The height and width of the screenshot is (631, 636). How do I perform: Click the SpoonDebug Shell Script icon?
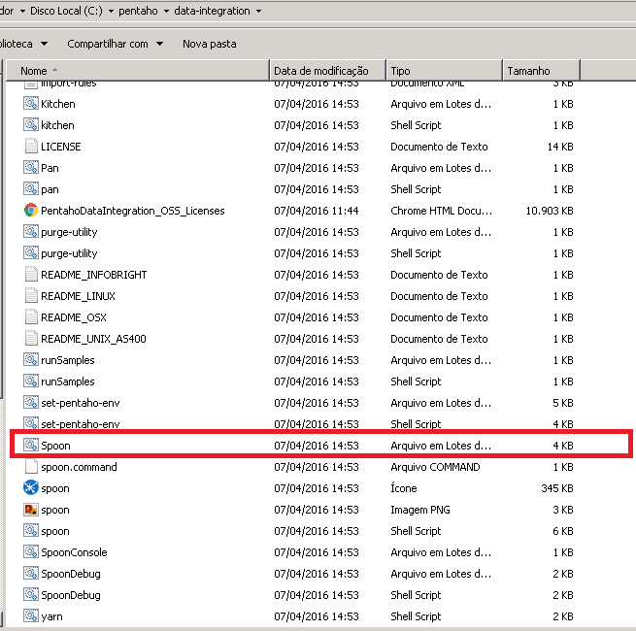(x=31, y=594)
